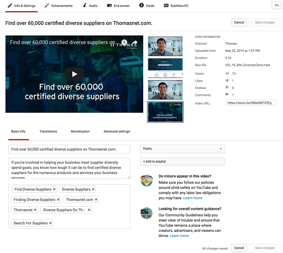Click the top Save changes button
The height and width of the screenshot is (253, 283).
[x=265, y=23]
